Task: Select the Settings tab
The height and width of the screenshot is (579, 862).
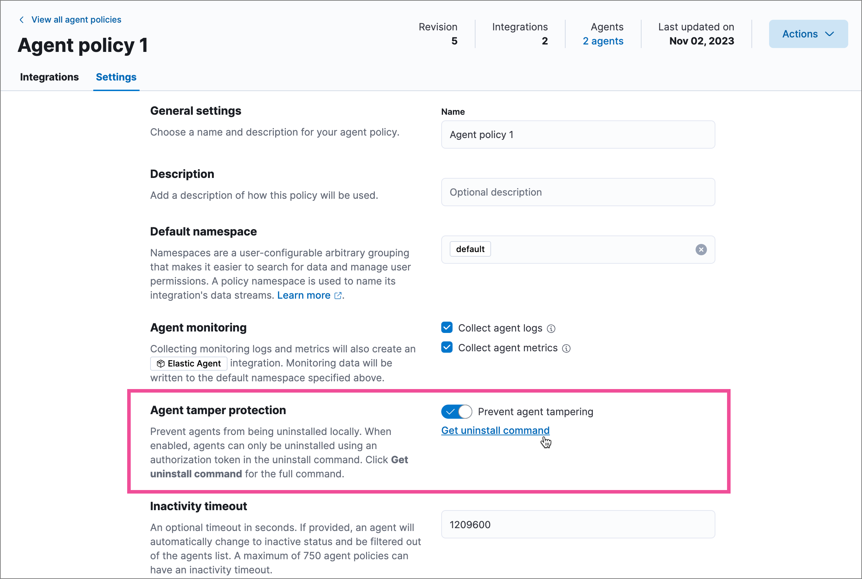Action: click(116, 77)
